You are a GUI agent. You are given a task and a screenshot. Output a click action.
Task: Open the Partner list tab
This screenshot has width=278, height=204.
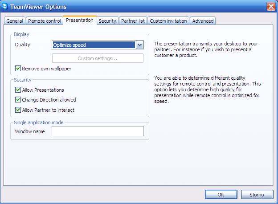pos(133,21)
